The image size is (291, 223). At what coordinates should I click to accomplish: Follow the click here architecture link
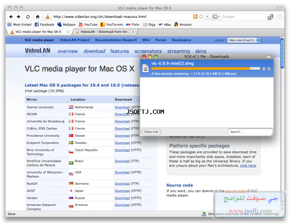point(248,166)
